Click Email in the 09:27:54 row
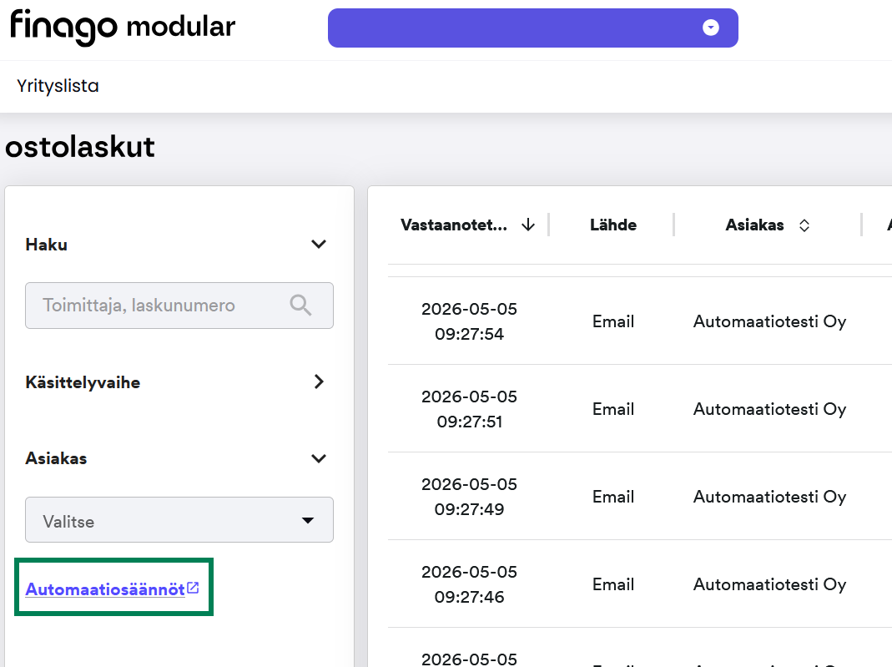 613,321
